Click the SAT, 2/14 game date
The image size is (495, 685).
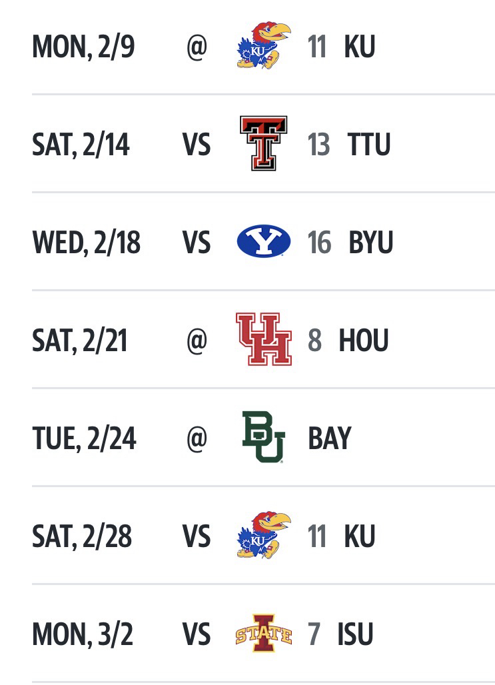(81, 144)
